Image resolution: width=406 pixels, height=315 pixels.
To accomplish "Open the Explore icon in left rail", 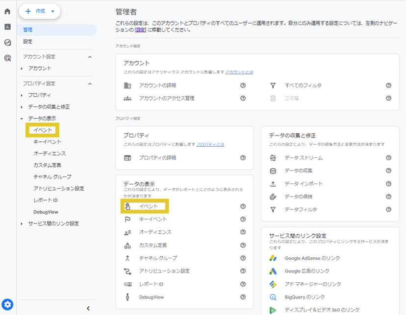I will [x=7, y=43].
